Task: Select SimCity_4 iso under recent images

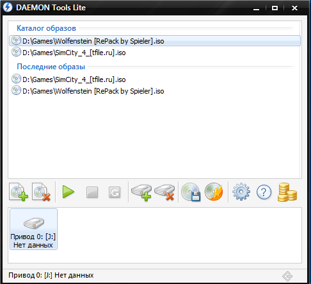Action: 155,79
